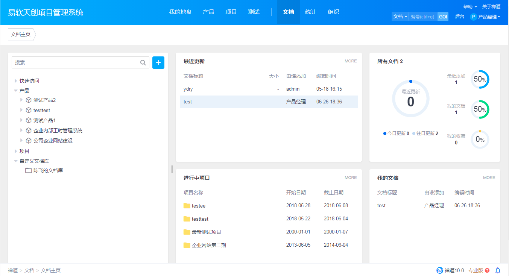This screenshot has height=276, width=509.
Task: Expand the 测试产品1 tree node
Action: [x=21, y=120]
